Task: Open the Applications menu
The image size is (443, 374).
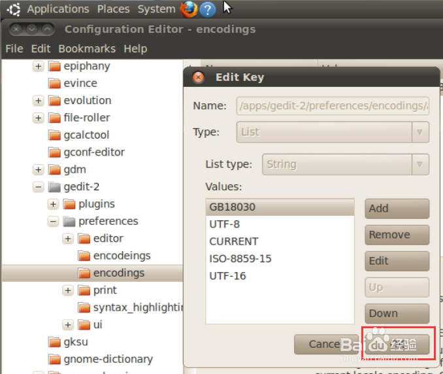Action: coord(58,9)
